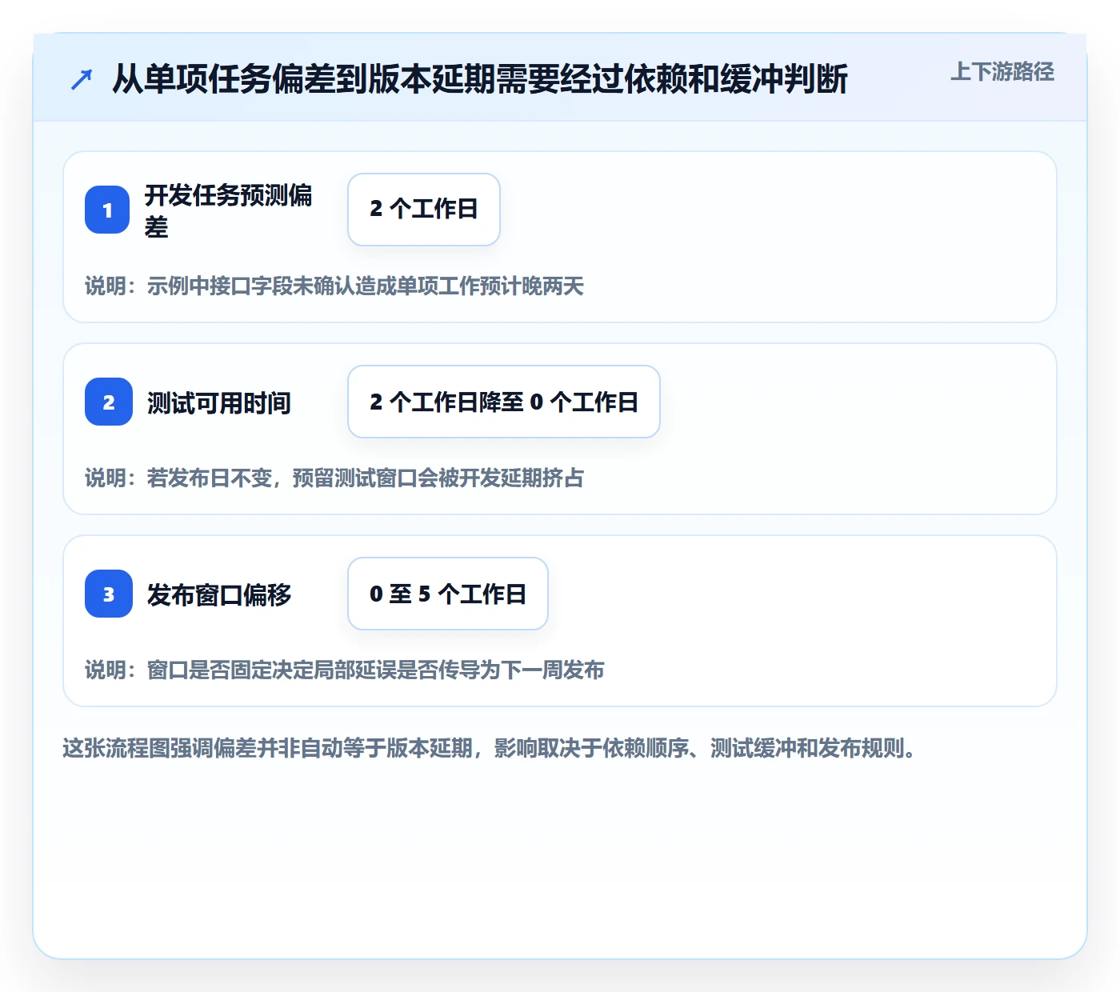Click the note "说明：若发布日不变，预留测试窗口会被开发延期挤占"
Viewport: 1120px width, 992px height.
coord(334,478)
